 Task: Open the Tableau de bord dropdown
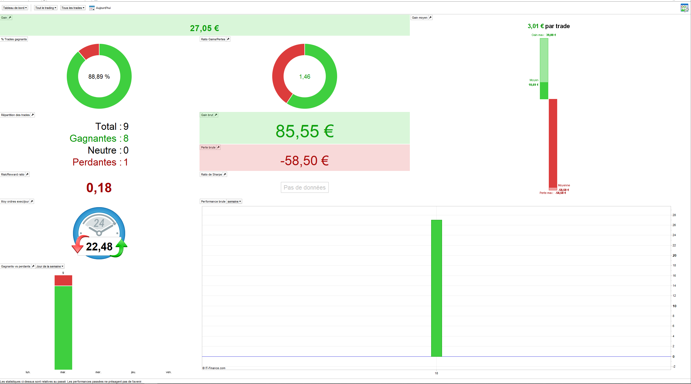point(15,8)
